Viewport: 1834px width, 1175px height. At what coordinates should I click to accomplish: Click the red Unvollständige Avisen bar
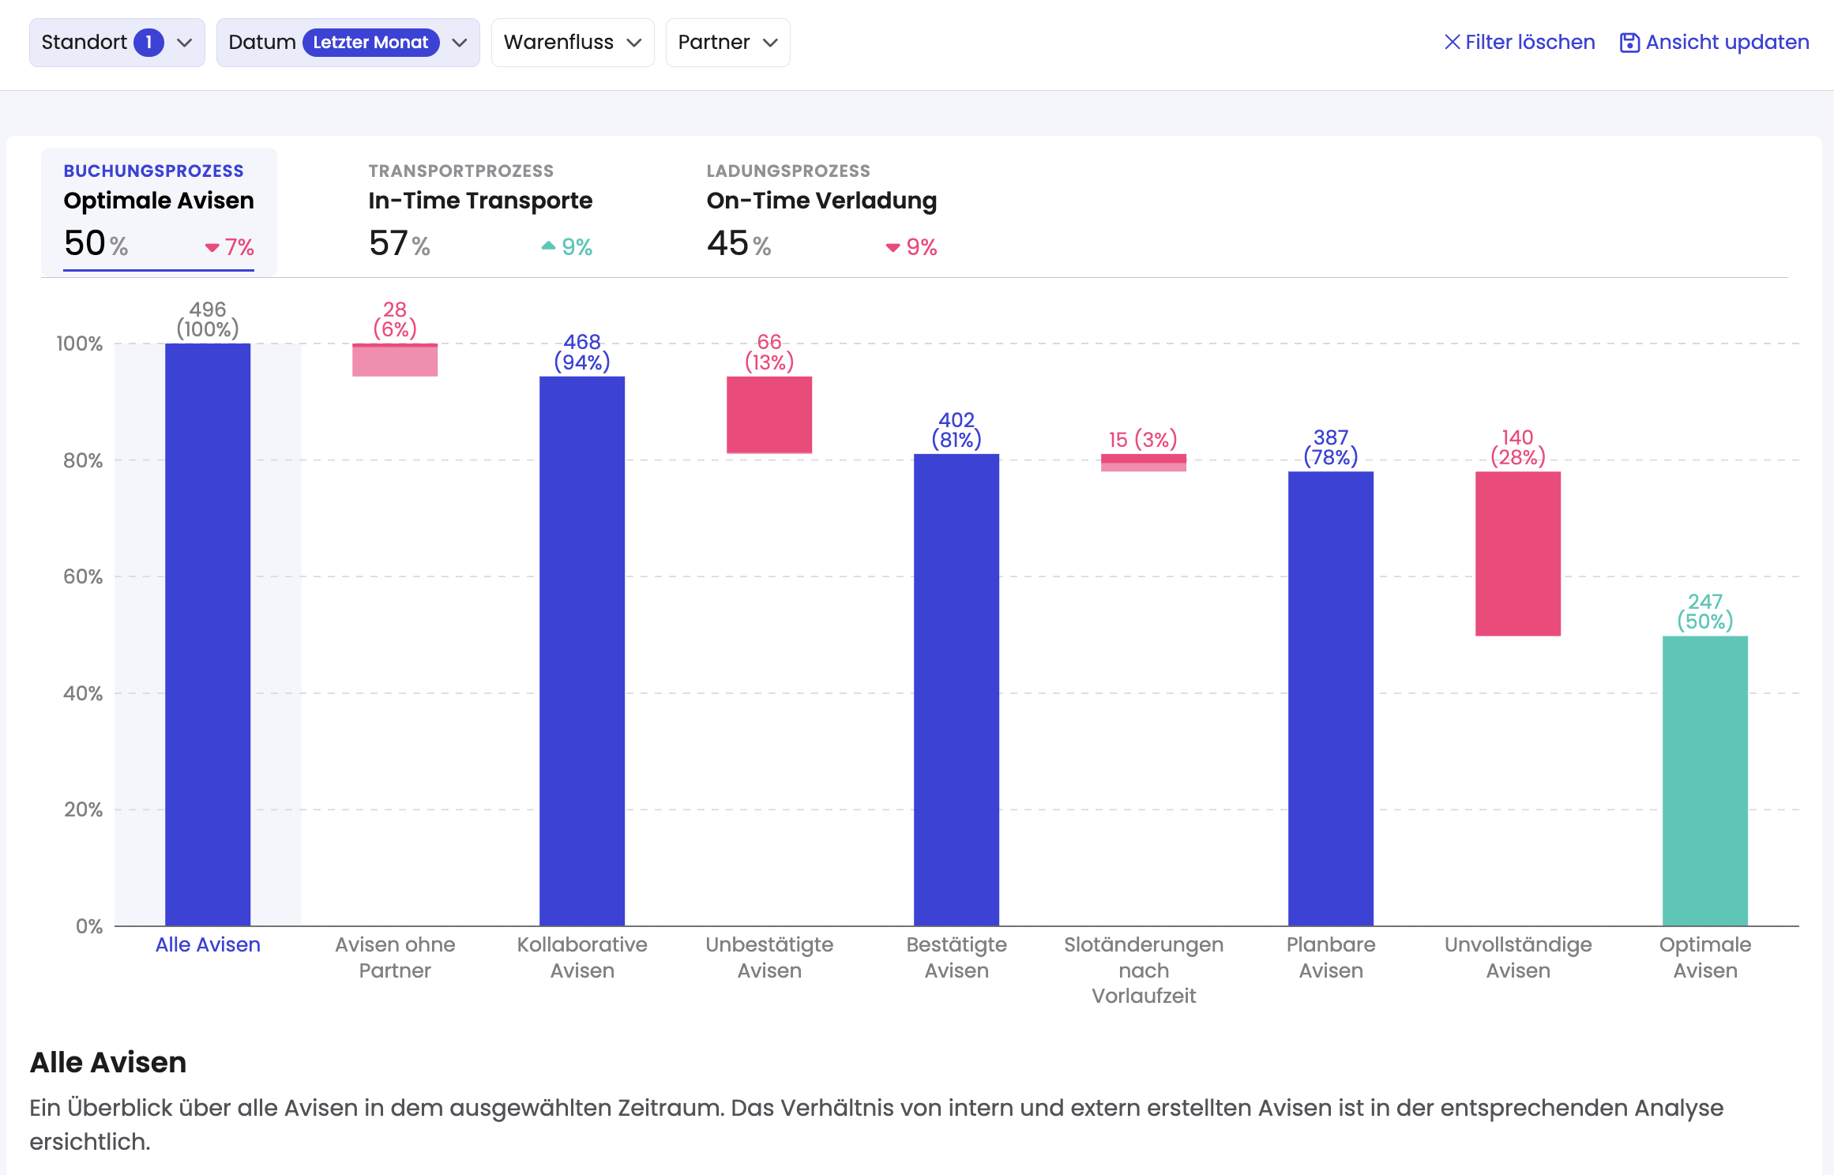(1517, 553)
